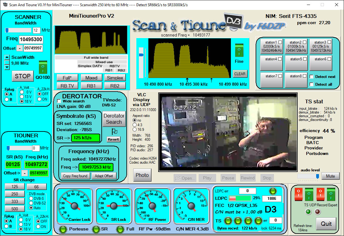Click the C/N MER gauge
The width and height of the screenshot is (344, 236).
tap(191, 206)
